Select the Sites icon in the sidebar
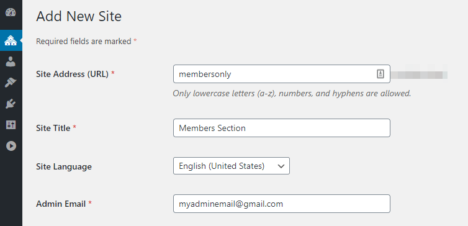This screenshot has height=226, width=468. coord(11,40)
